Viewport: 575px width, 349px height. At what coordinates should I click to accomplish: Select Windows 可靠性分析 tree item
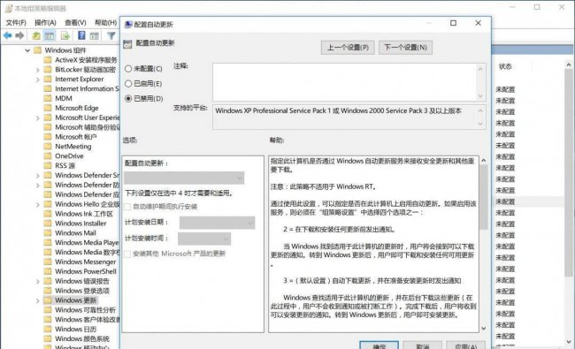tap(85, 310)
